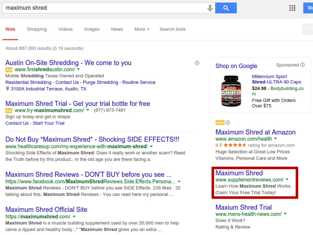Select the News tab

click(117, 29)
